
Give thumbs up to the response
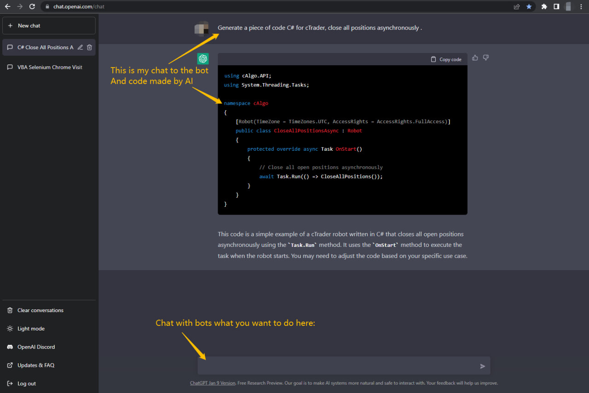point(475,58)
